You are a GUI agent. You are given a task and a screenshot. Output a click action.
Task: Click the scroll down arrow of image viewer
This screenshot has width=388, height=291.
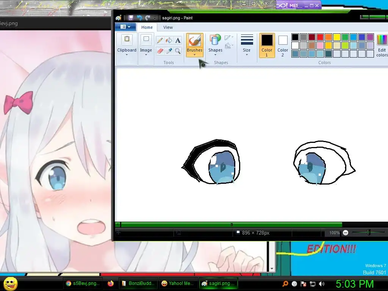point(272,269)
